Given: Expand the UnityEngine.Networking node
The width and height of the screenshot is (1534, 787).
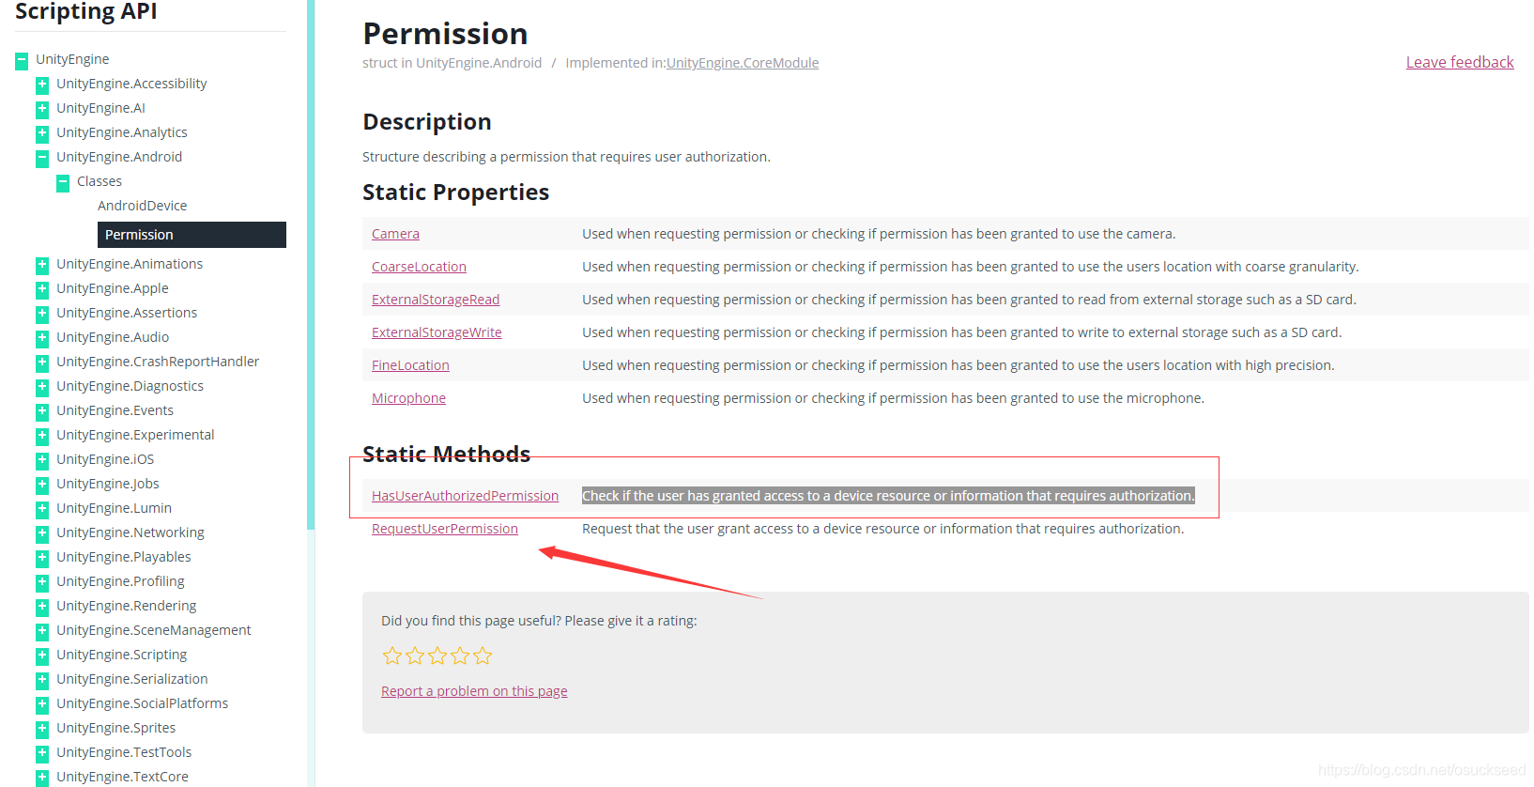Looking at the screenshot, I should pos(42,533).
